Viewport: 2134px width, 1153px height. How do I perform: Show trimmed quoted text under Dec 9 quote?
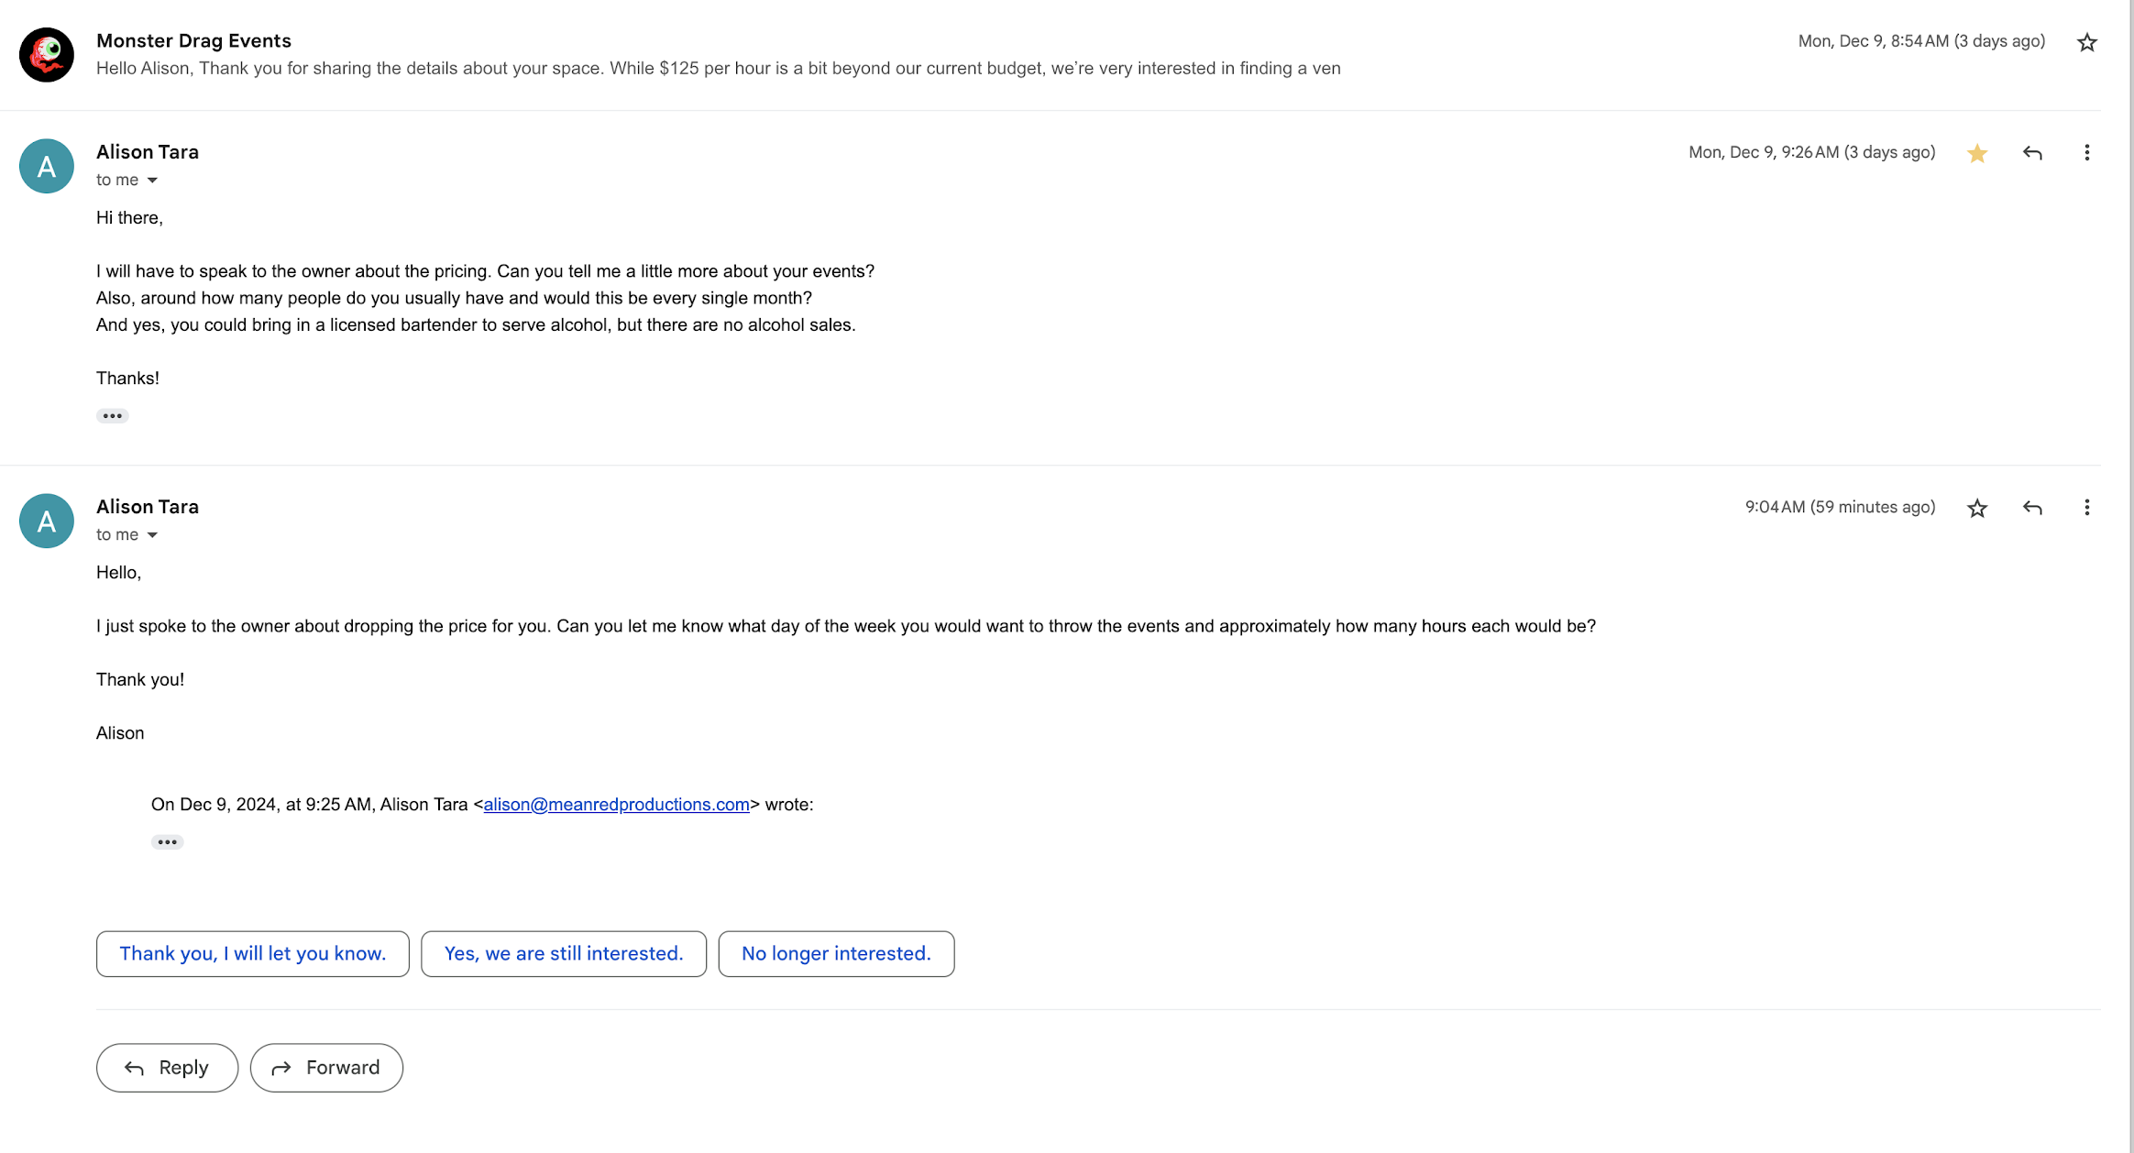(167, 842)
